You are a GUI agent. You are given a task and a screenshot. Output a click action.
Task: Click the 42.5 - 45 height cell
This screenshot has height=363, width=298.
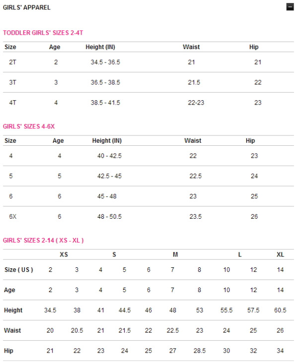109,176
